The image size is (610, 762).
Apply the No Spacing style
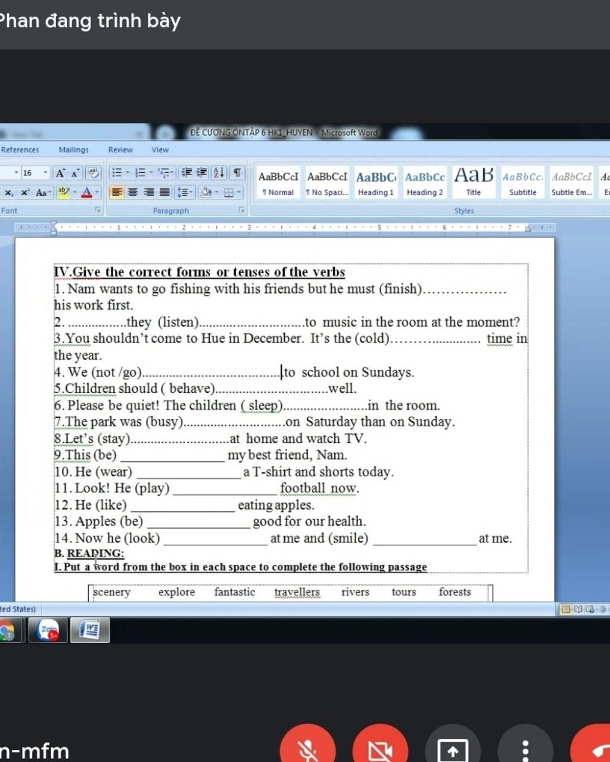(x=327, y=183)
